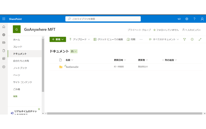The height and width of the screenshot is (129, 206).
Task: Click the navigation vertical scrollbar thumb
Action: 43,65
